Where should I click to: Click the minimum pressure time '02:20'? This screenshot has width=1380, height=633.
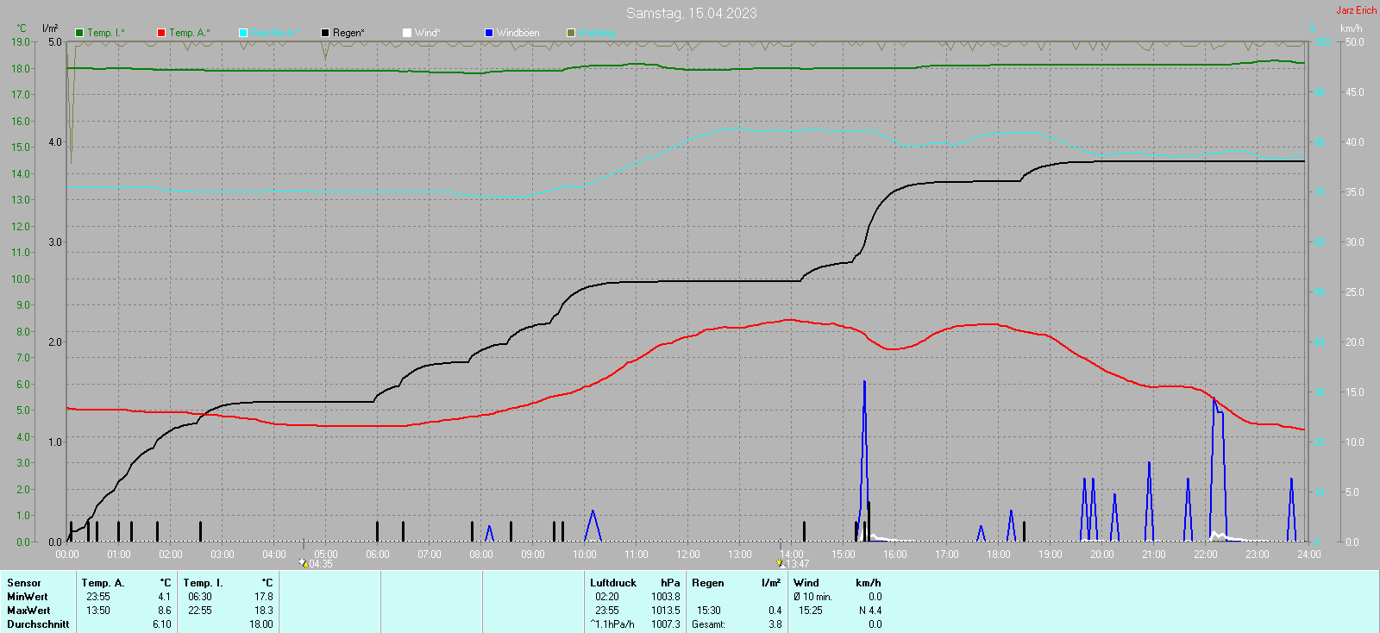tap(607, 597)
